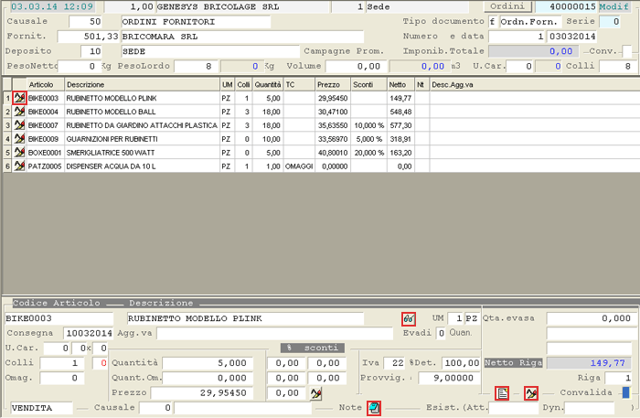This screenshot has width=640, height=418.
Task: Click the Iva field with value 22
Action: pos(393,363)
